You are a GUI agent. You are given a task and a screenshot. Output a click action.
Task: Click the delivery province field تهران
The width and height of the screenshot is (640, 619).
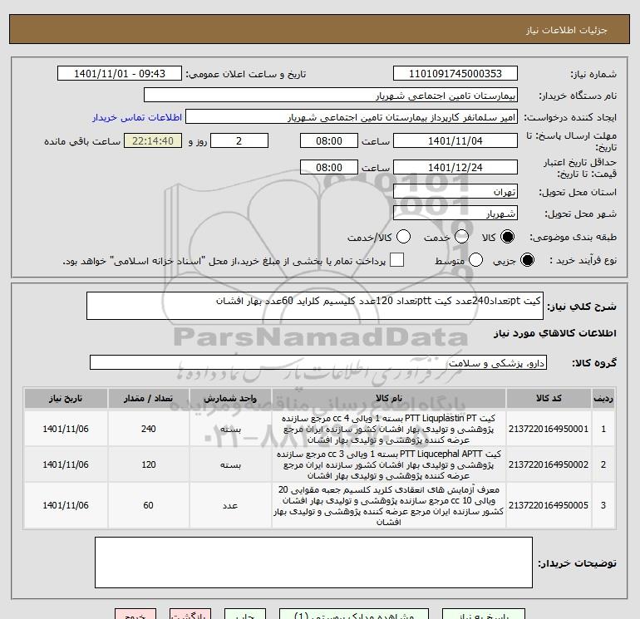455,191
